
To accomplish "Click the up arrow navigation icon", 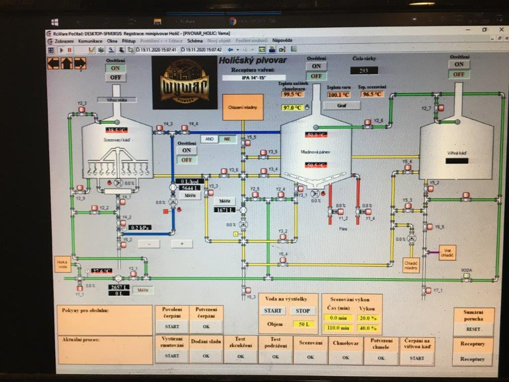I will point(67,63).
